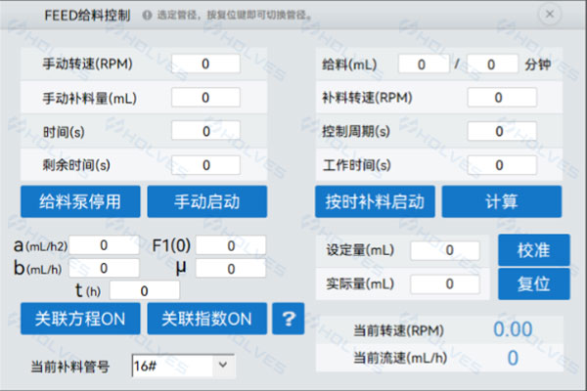The image size is (587, 391).
Task: Select the 设定量(mL) input field
Action: point(445,250)
